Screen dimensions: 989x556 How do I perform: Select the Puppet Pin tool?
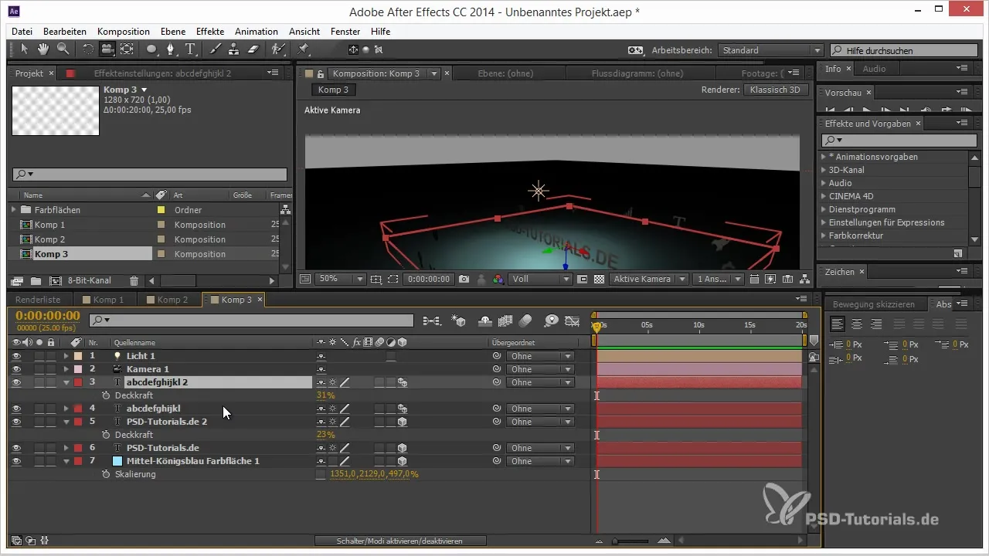(304, 49)
